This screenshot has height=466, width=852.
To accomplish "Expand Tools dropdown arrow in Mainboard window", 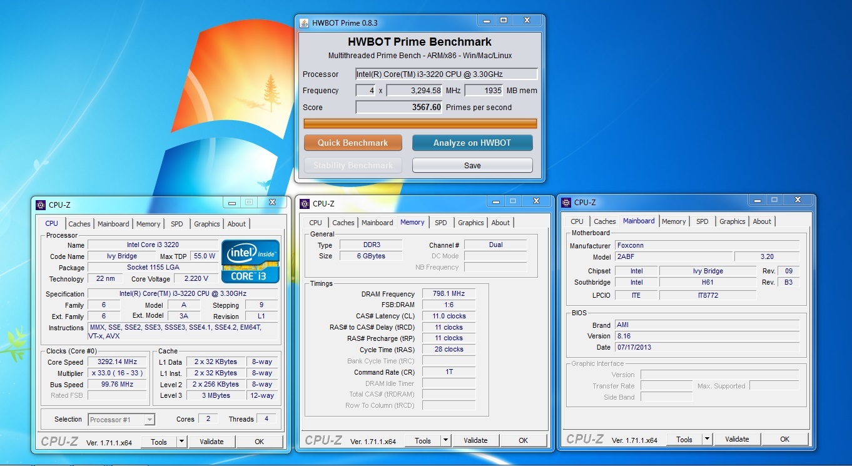I will point(707,439).
